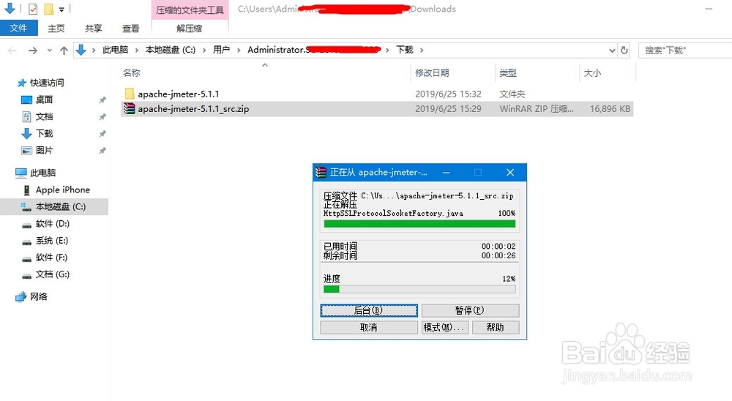Refresh the current folder
This screenshot has width=732, height=401.
click(624, 50)
